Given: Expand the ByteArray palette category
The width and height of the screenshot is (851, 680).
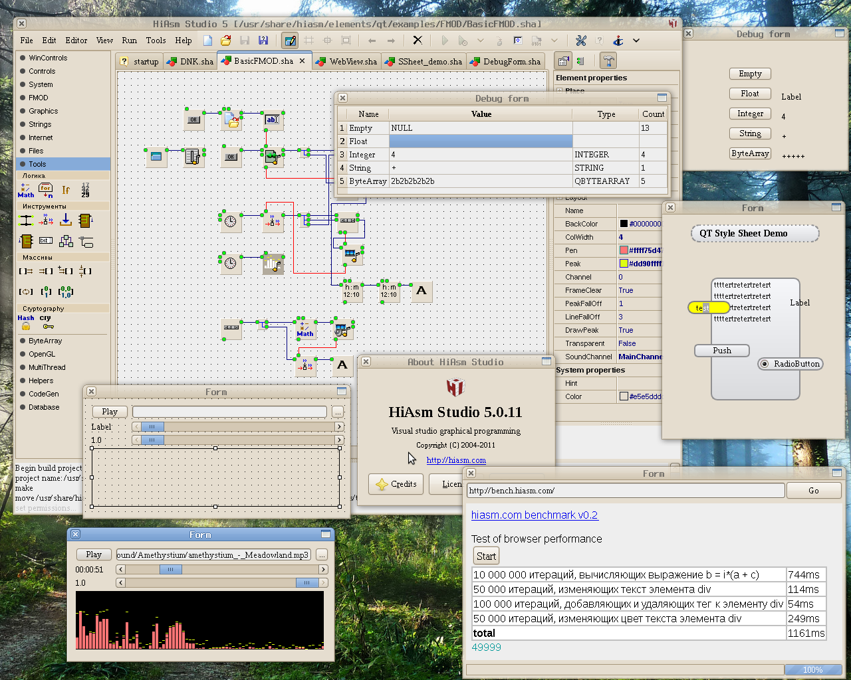Looking at the screenshot, I should 45,341.
